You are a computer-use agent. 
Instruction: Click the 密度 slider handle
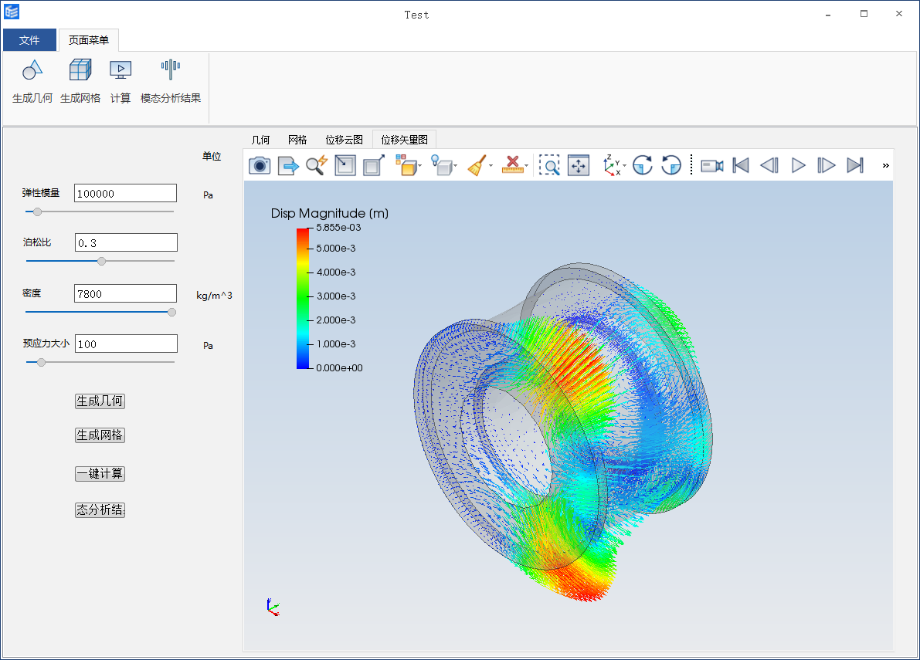click(171, 313)
